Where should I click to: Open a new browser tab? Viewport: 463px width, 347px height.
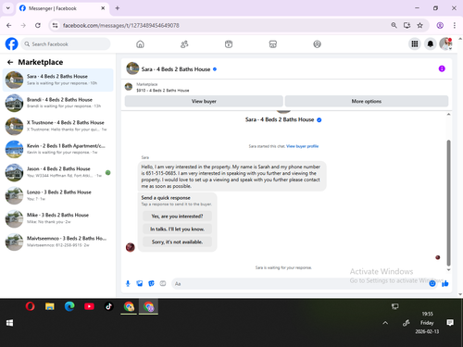118,8
